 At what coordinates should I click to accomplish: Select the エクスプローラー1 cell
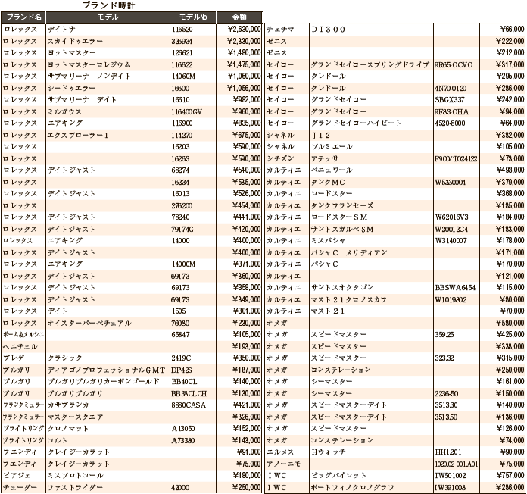78,135
